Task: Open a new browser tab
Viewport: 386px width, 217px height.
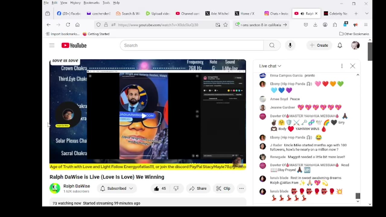Action: tap(356, 14)
